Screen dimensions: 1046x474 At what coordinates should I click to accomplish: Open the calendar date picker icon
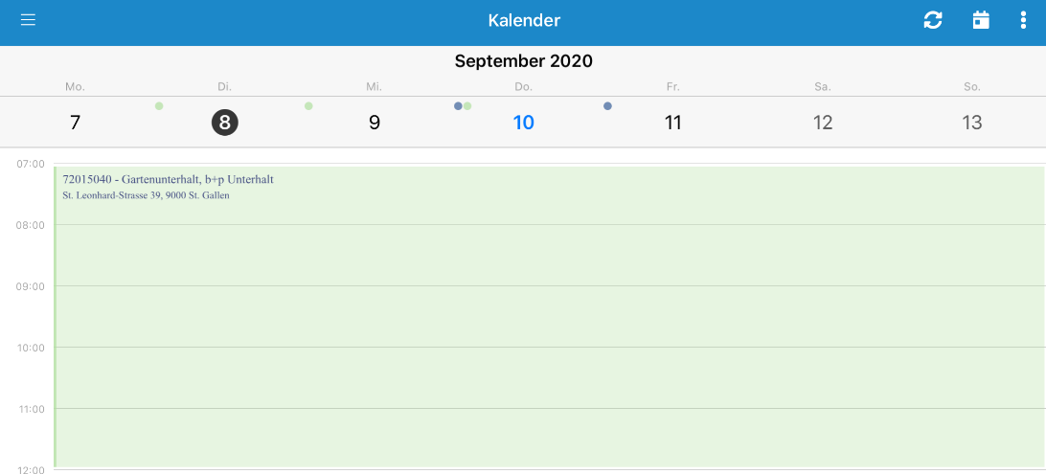click(x=981, y=20)
